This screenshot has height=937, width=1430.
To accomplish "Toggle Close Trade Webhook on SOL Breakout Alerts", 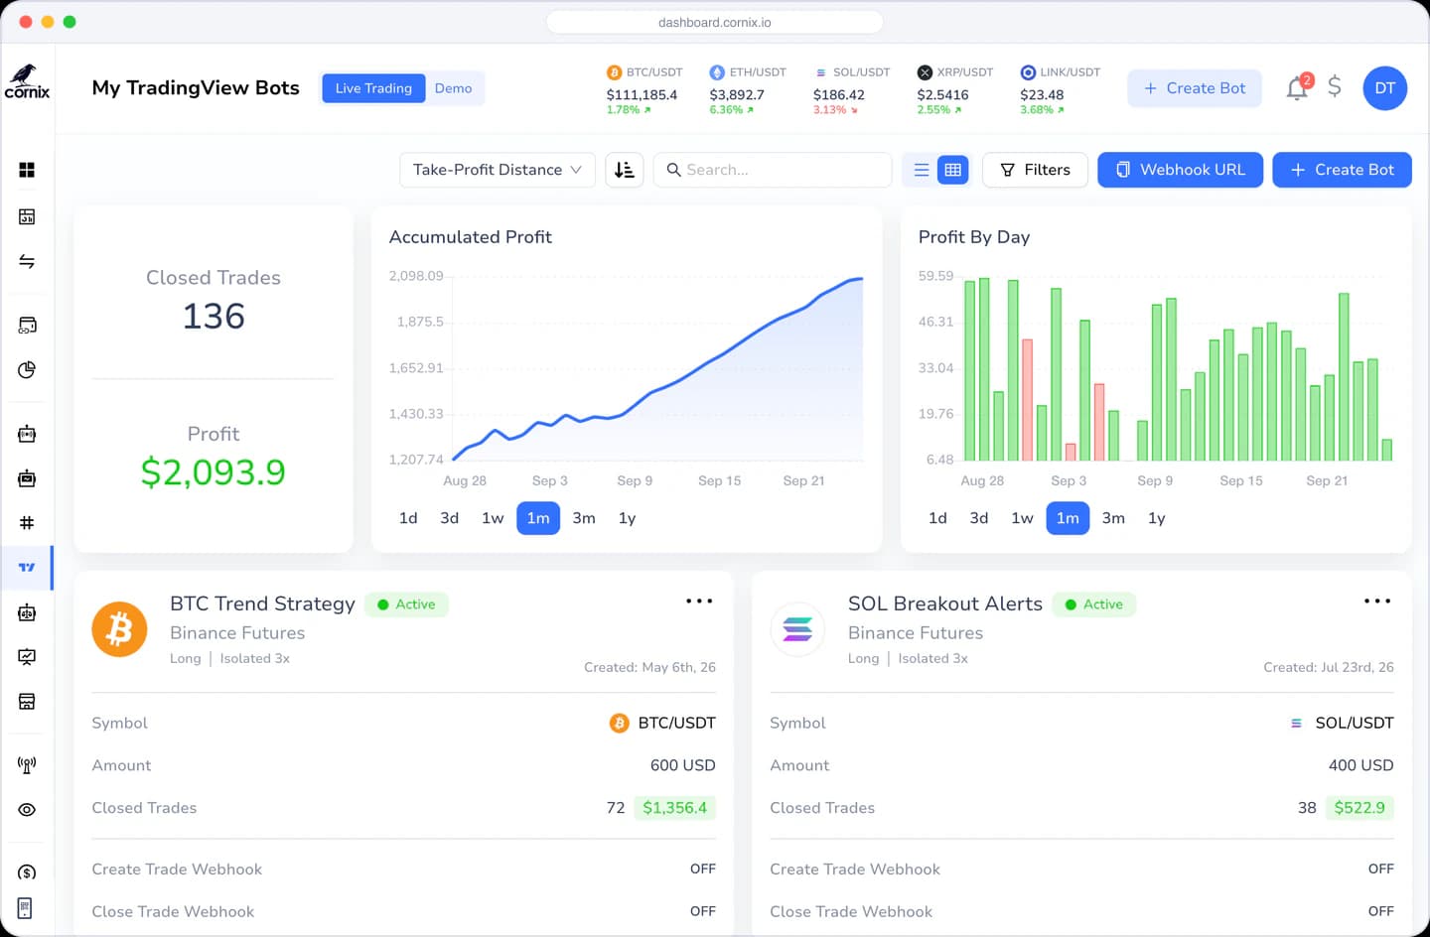I will tap(1381, 911).
